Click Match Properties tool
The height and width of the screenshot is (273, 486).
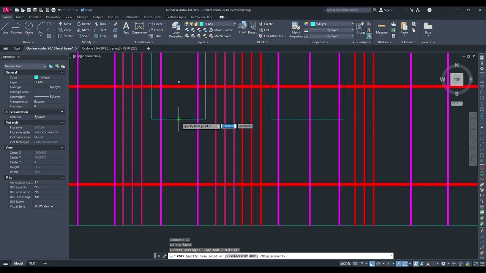point(296,30)
